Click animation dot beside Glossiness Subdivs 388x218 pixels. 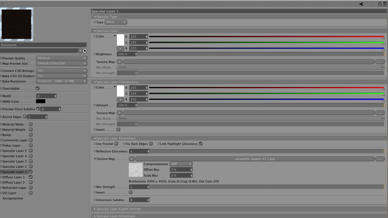click(95, 200)
